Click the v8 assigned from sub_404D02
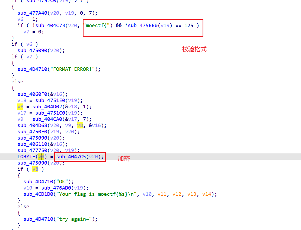This screenshot has height=230, width=301. 20,107
